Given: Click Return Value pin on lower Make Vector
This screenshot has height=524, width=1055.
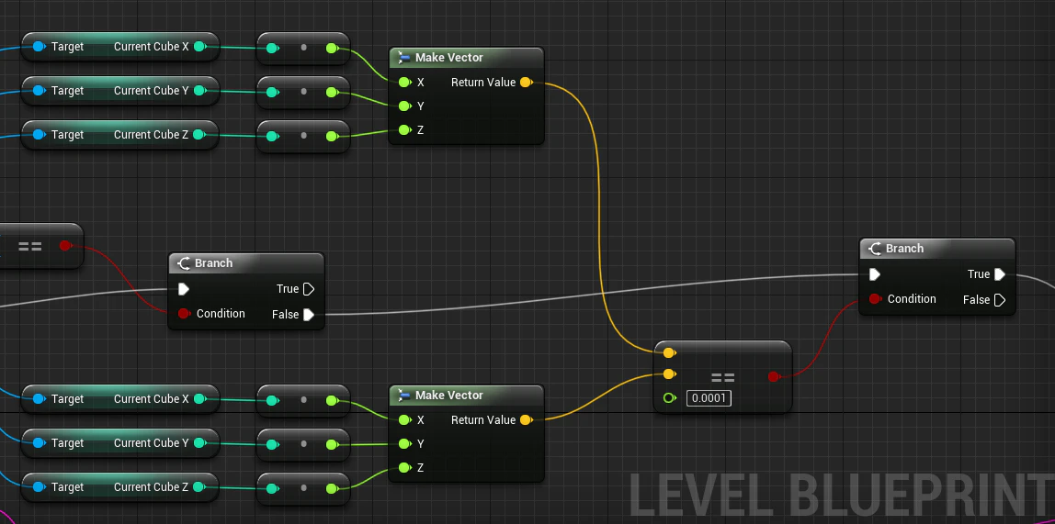Looking at the screenshot, I should [x=527, y=420].
